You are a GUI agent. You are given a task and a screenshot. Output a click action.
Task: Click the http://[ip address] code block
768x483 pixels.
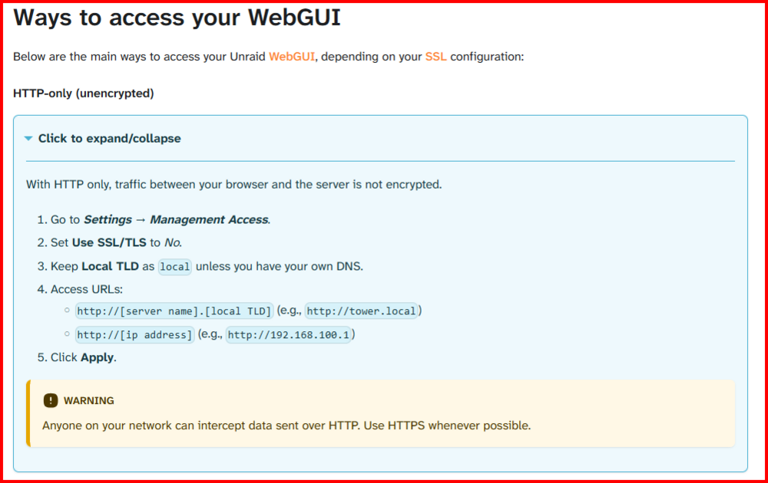pyautogui.click(x=134, y=335)
